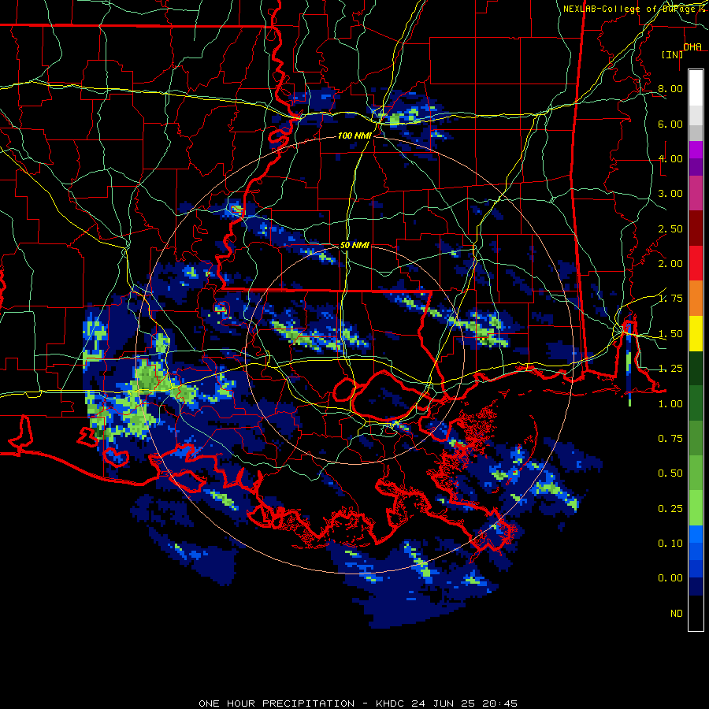The image size is (709, 709).
Task: Click the '0.25' legend value
Action: click(x=670, y=509)
